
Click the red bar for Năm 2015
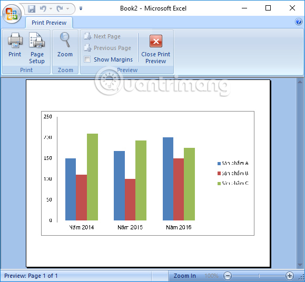point(130,199)
